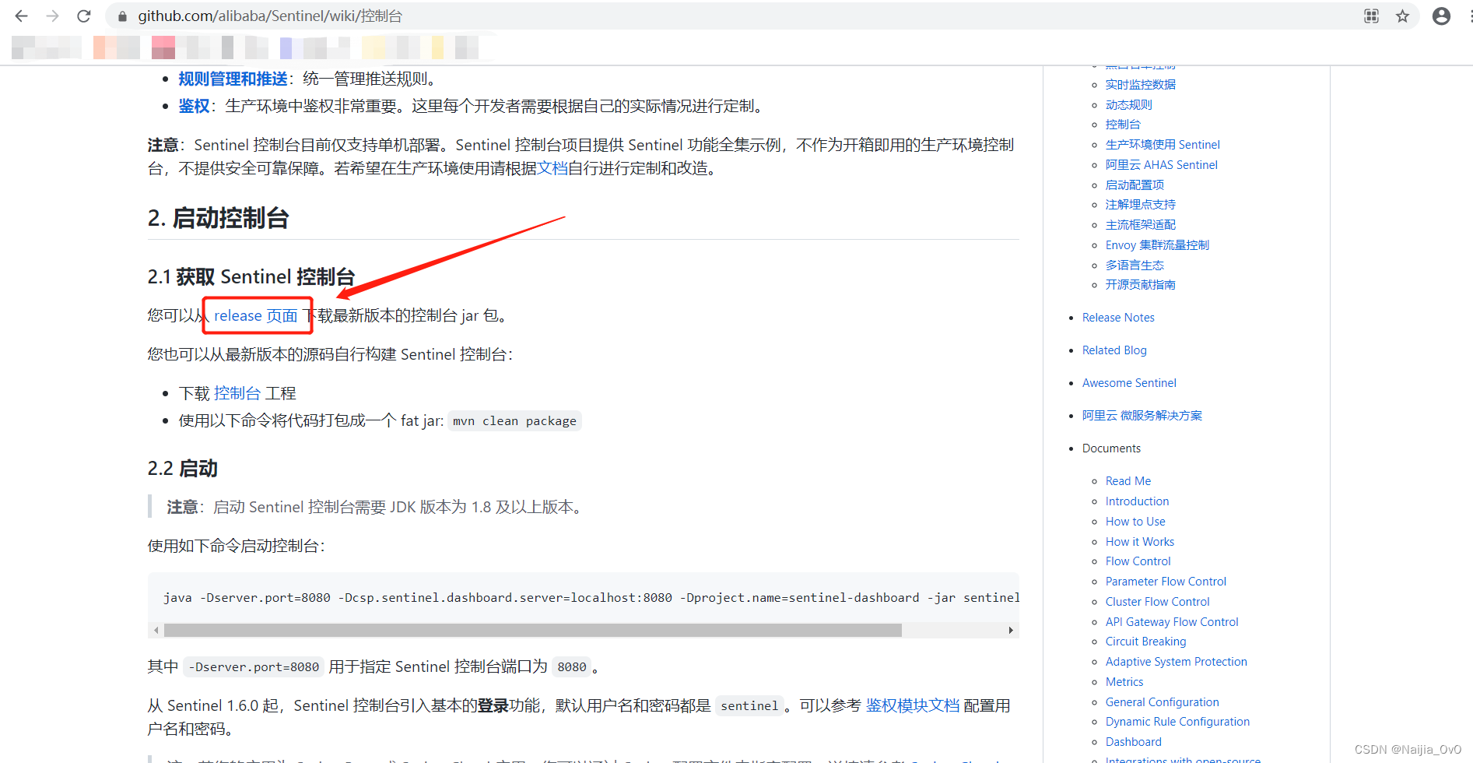This screenshot has height=763, width=1473.
Task: Open Envoy 集群流量控制 sidebar link
Action: 1157,244
